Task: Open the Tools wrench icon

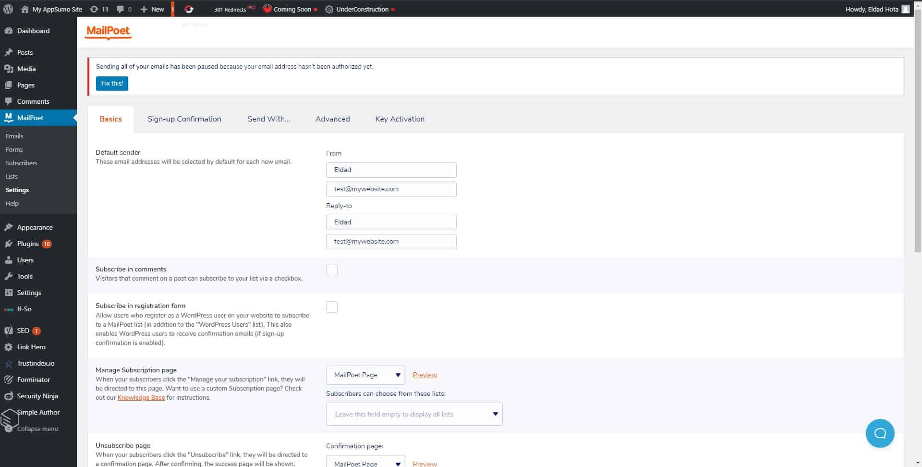Action: pyautogui.click(x=8, y=276)
